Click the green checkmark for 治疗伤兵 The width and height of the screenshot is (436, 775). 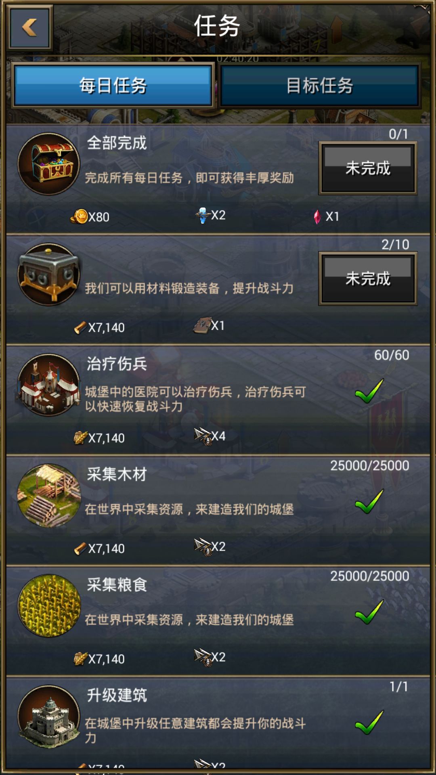coord(369,391)
